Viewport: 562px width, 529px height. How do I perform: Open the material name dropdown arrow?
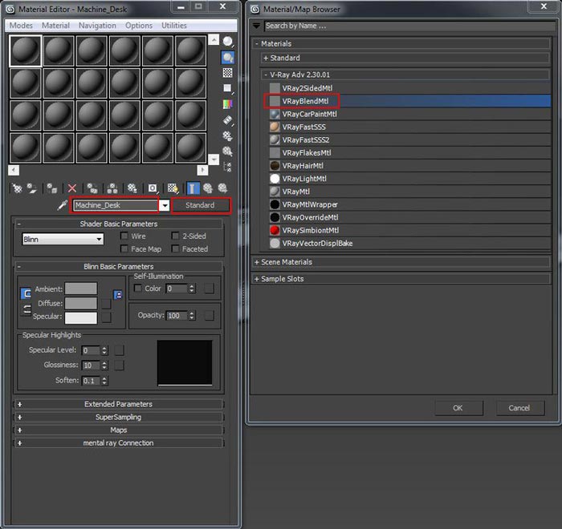[165, 205]
